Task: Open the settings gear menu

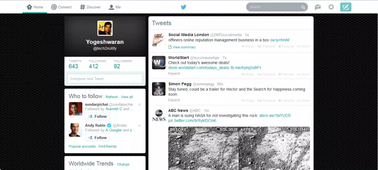Action: pyautogui.click(x=331, y=7)
